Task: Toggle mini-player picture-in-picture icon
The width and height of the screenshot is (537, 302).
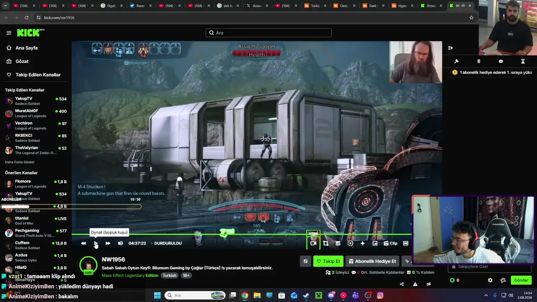Action: click(375, 243)
